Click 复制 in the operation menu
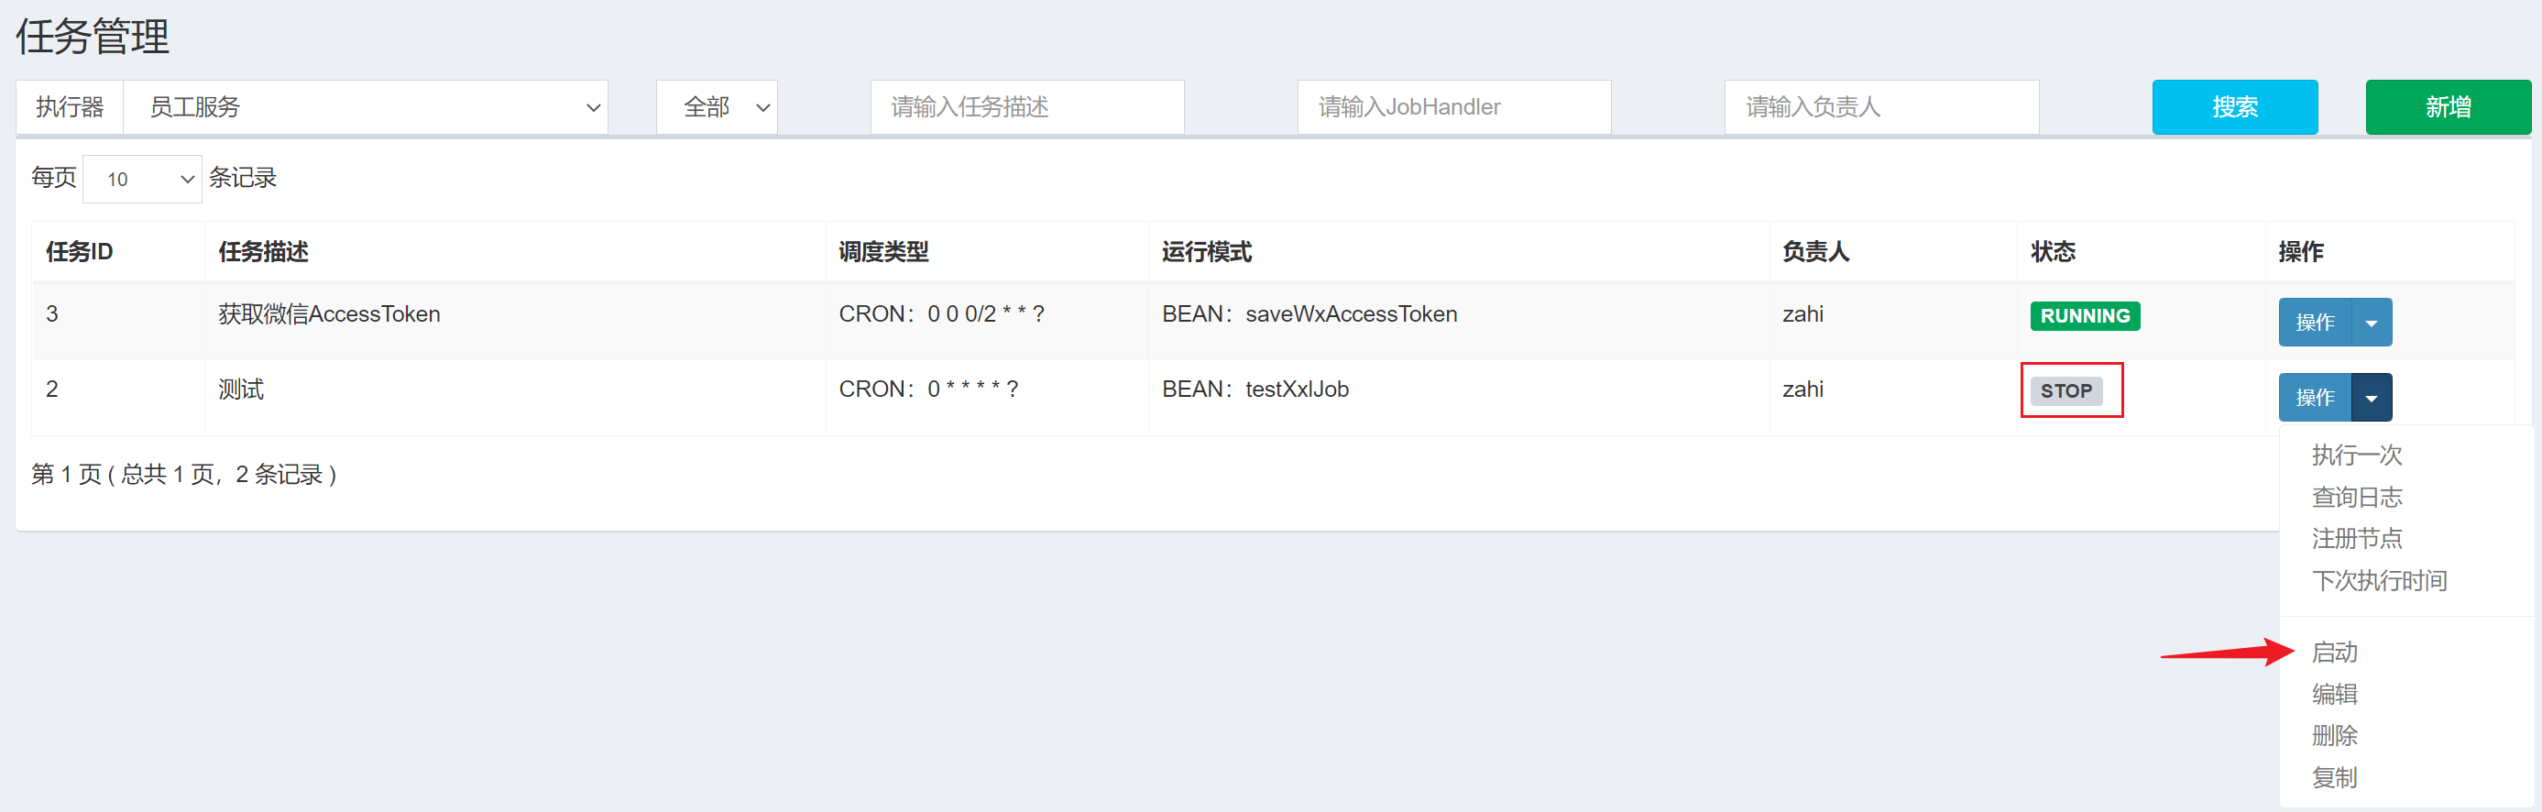Image resolution: width=2542 pixels, height=812 pixels. 2335,777
